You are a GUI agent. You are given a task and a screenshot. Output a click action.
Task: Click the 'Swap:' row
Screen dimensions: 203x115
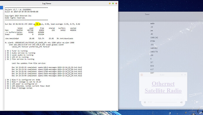[x=24, y=34]
